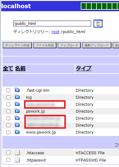
Task: Click the www.pswork.jp folder icon
Action: point(17,132)
